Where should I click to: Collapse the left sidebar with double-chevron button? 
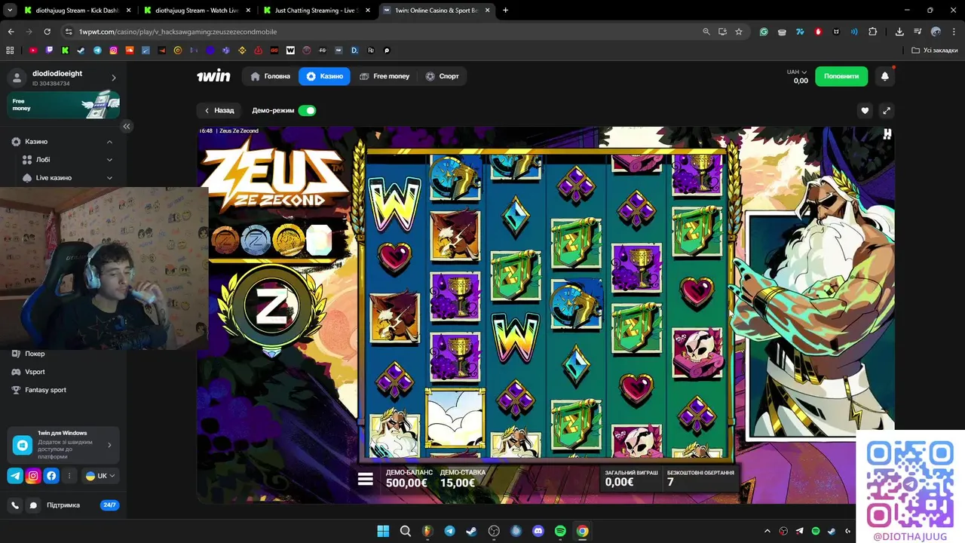pos(127,126)
